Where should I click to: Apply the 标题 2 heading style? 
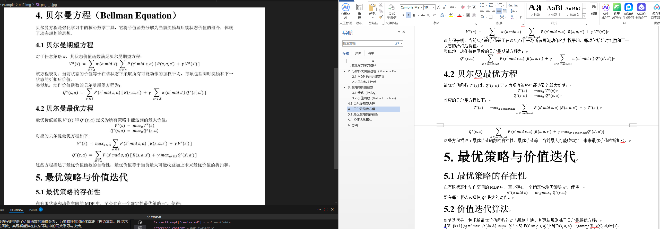tap(572, 11)
